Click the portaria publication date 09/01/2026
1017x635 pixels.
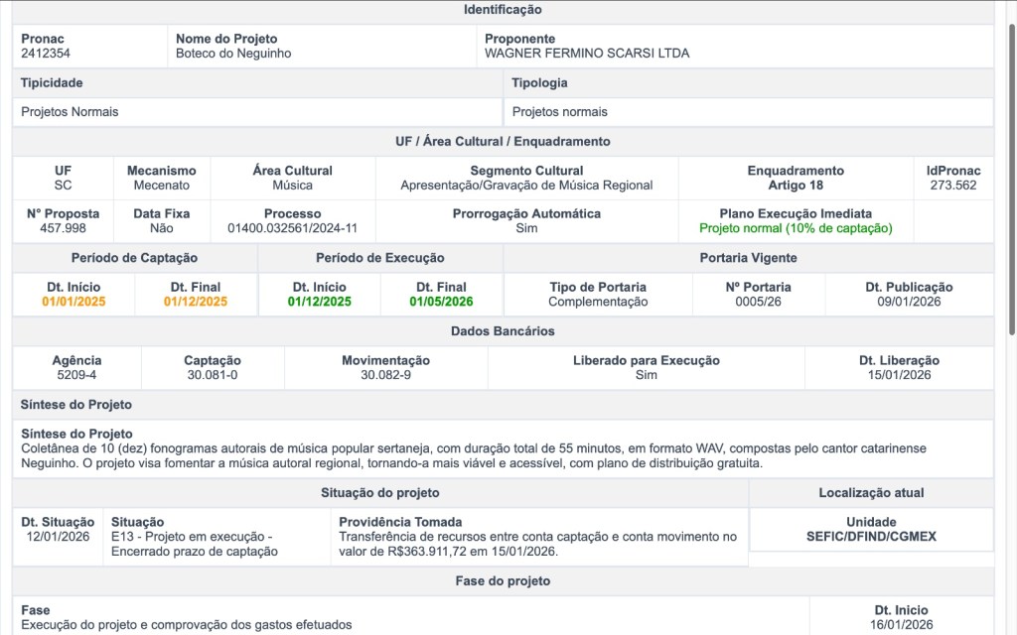tap(909, 302)
